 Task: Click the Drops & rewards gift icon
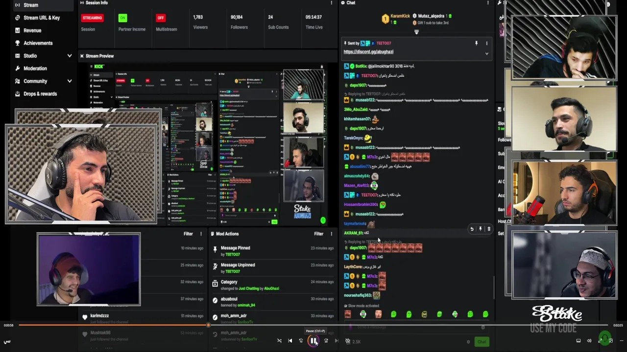(18, 94)
